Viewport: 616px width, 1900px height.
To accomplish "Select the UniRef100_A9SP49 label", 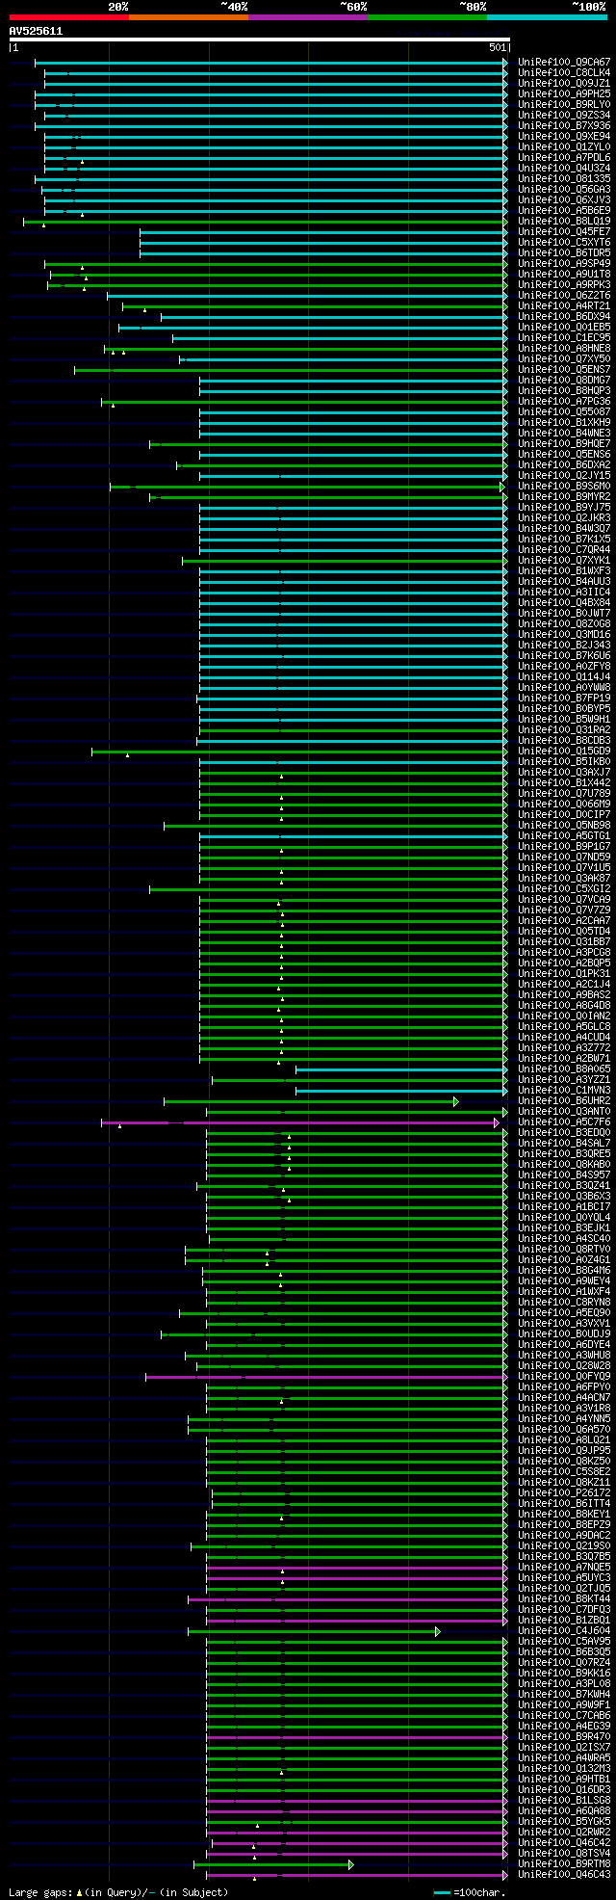I will pos(564,264).
